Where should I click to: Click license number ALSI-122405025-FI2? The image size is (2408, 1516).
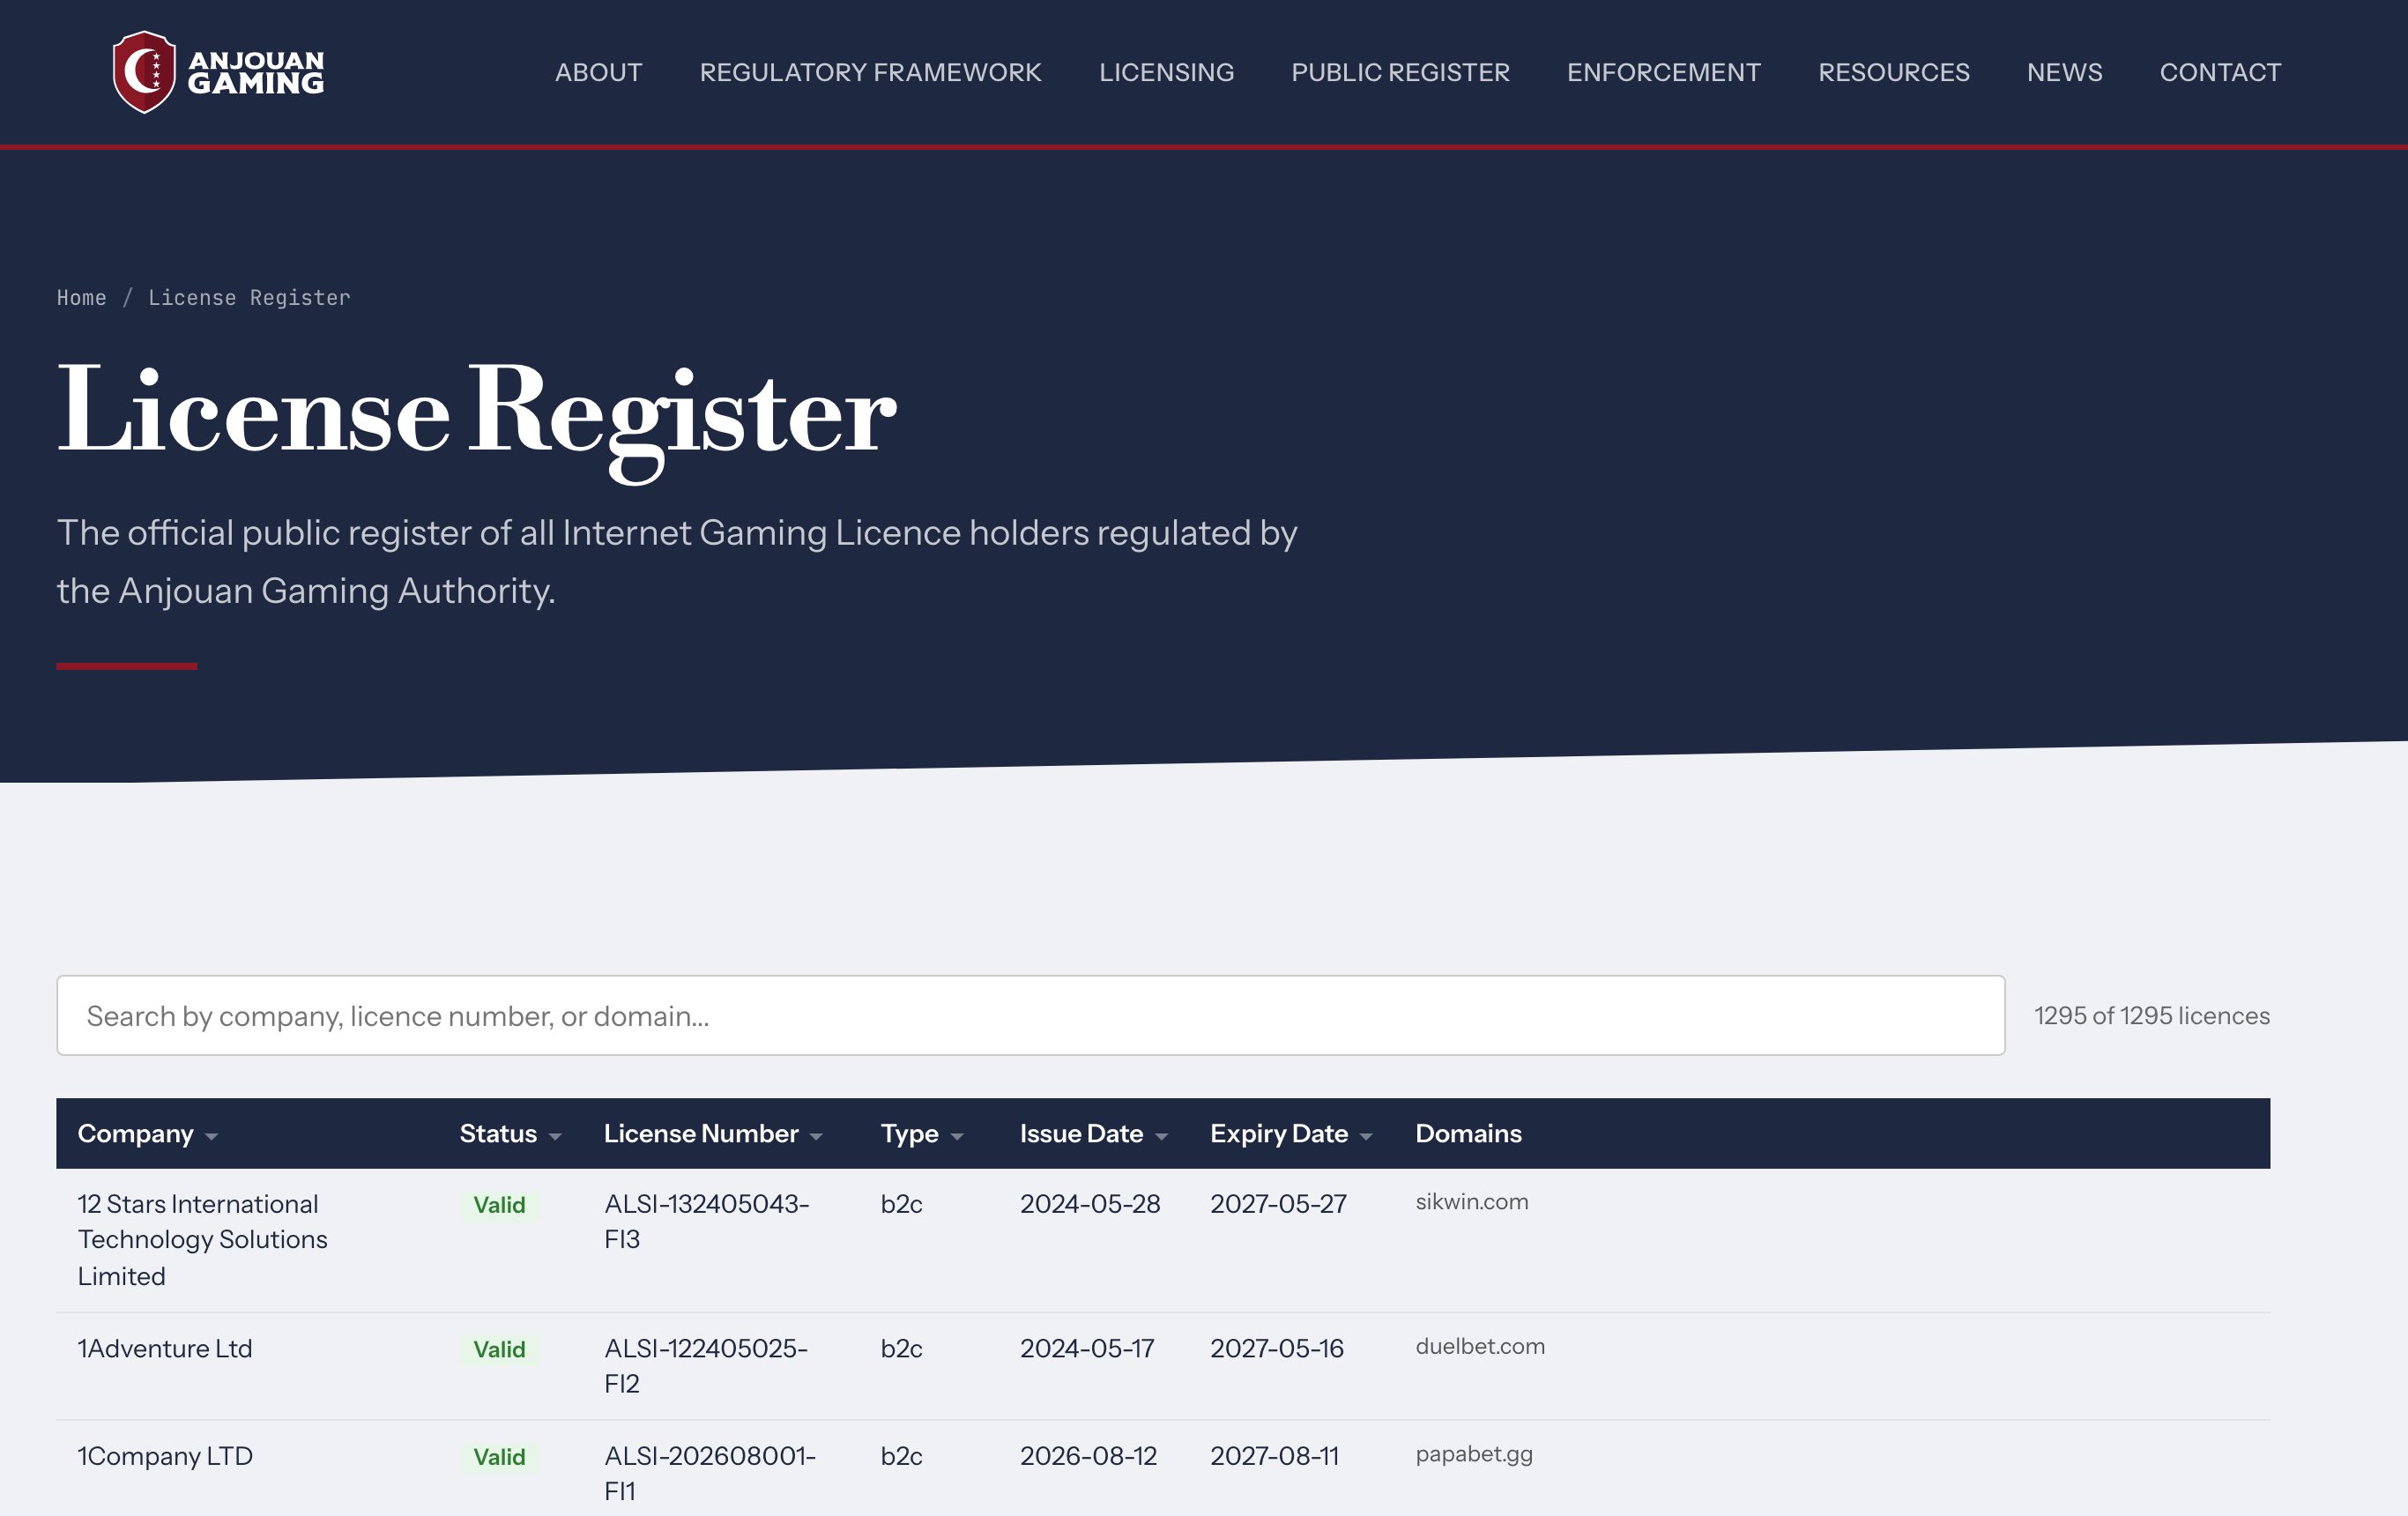[x=705, y=1366]
